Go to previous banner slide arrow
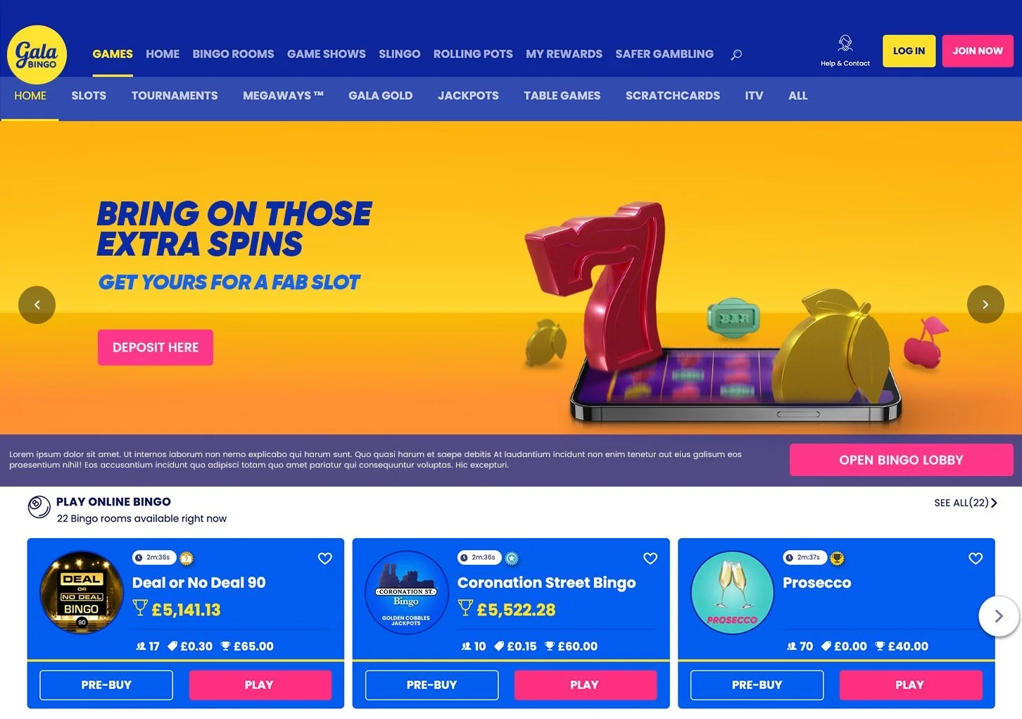 [37, 305]
